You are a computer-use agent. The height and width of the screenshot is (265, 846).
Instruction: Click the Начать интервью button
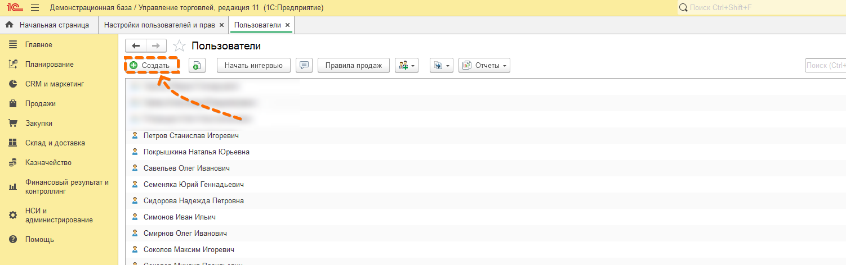(x=253, y=66)
